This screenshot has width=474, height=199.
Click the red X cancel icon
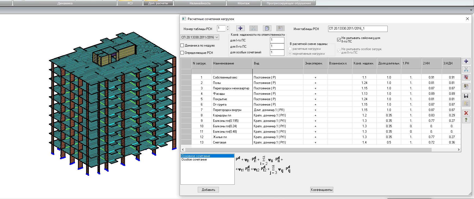(x=466, y=113)
